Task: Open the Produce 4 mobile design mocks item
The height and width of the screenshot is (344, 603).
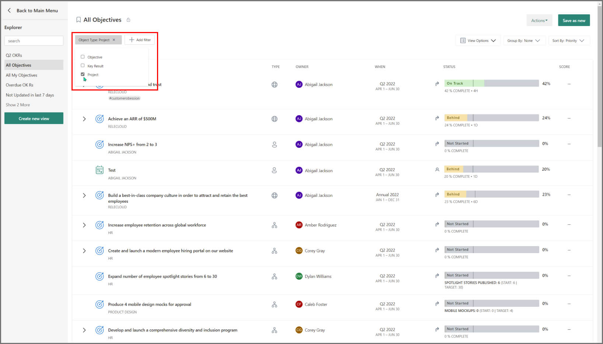Action: pos(150,304)
